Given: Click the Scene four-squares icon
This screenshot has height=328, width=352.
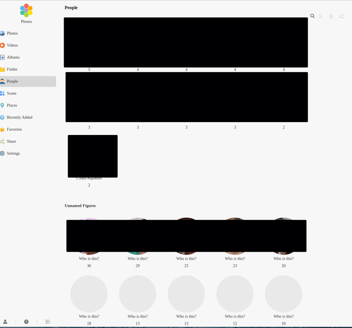Looking at the screenshot, I should pos(2,93).
